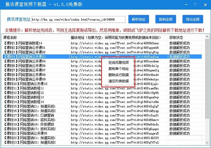Click the 导出全部 button
This screenshot has height=148, width=211.
point(193,19)
